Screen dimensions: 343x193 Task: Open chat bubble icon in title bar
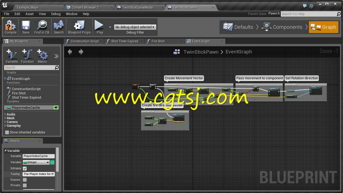pos(305,6)
